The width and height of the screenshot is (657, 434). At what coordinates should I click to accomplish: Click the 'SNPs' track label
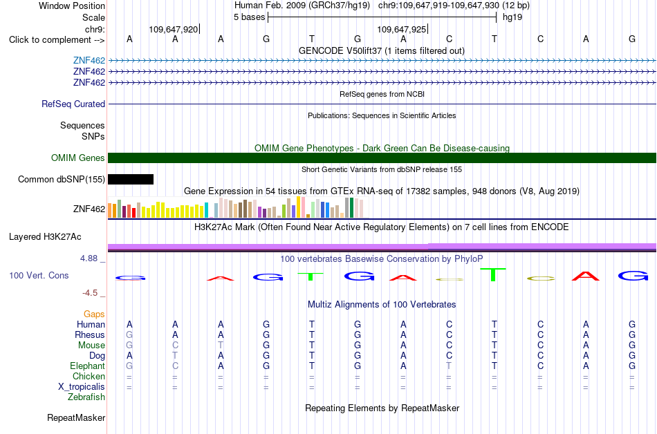tap(93, 136)
